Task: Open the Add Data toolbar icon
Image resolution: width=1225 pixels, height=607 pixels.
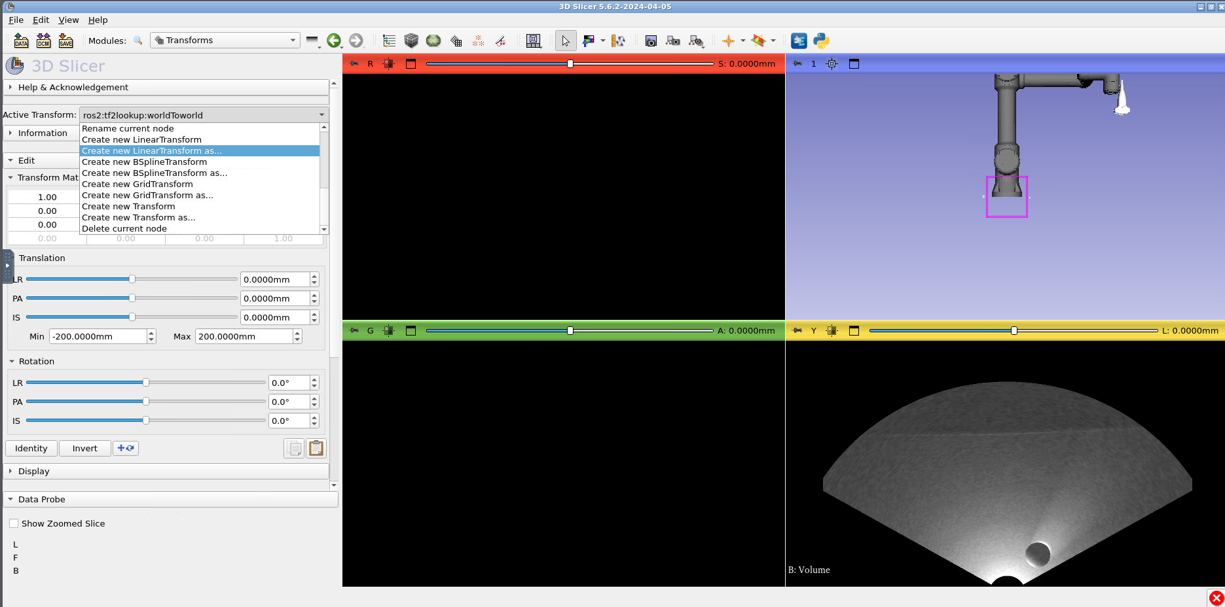Action: [21, 41]
